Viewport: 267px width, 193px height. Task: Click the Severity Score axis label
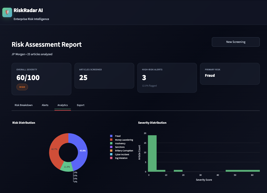pyautogui.click(x=204, y=180)
